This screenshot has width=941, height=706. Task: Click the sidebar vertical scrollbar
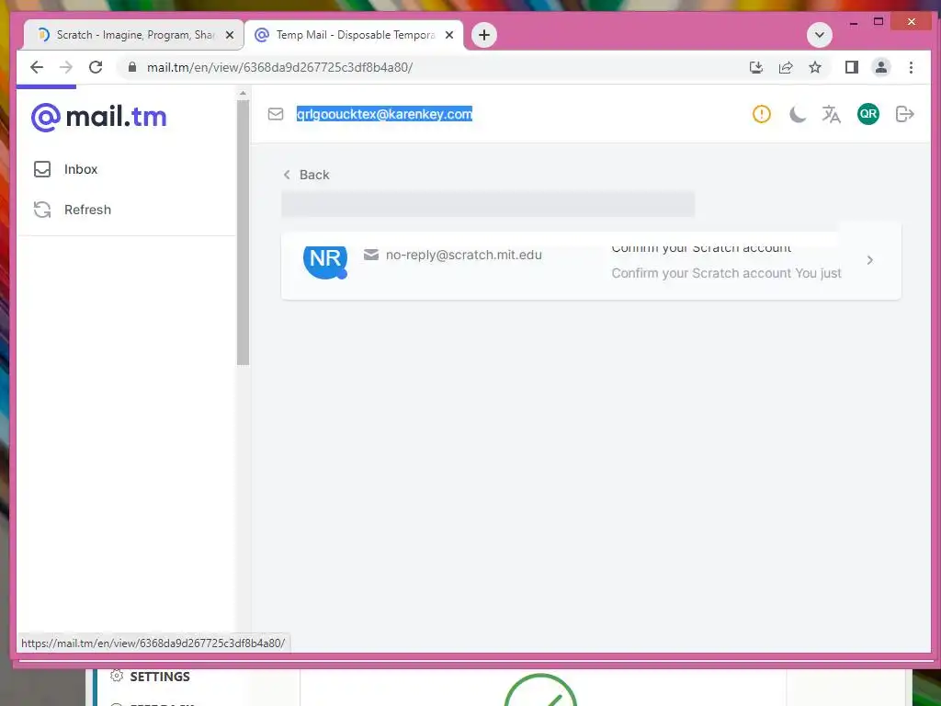pyautogui.click(x=243, y=233)
